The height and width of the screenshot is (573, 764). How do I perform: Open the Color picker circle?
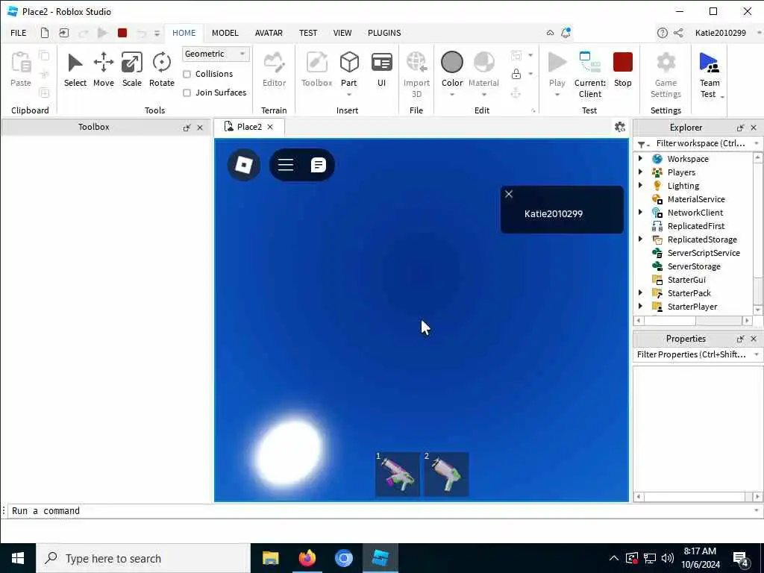[451, 63]
